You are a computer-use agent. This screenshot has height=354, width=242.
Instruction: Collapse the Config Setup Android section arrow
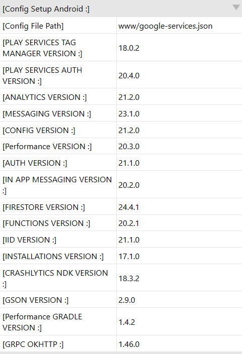pyautogui.click(x=236, y=8)
